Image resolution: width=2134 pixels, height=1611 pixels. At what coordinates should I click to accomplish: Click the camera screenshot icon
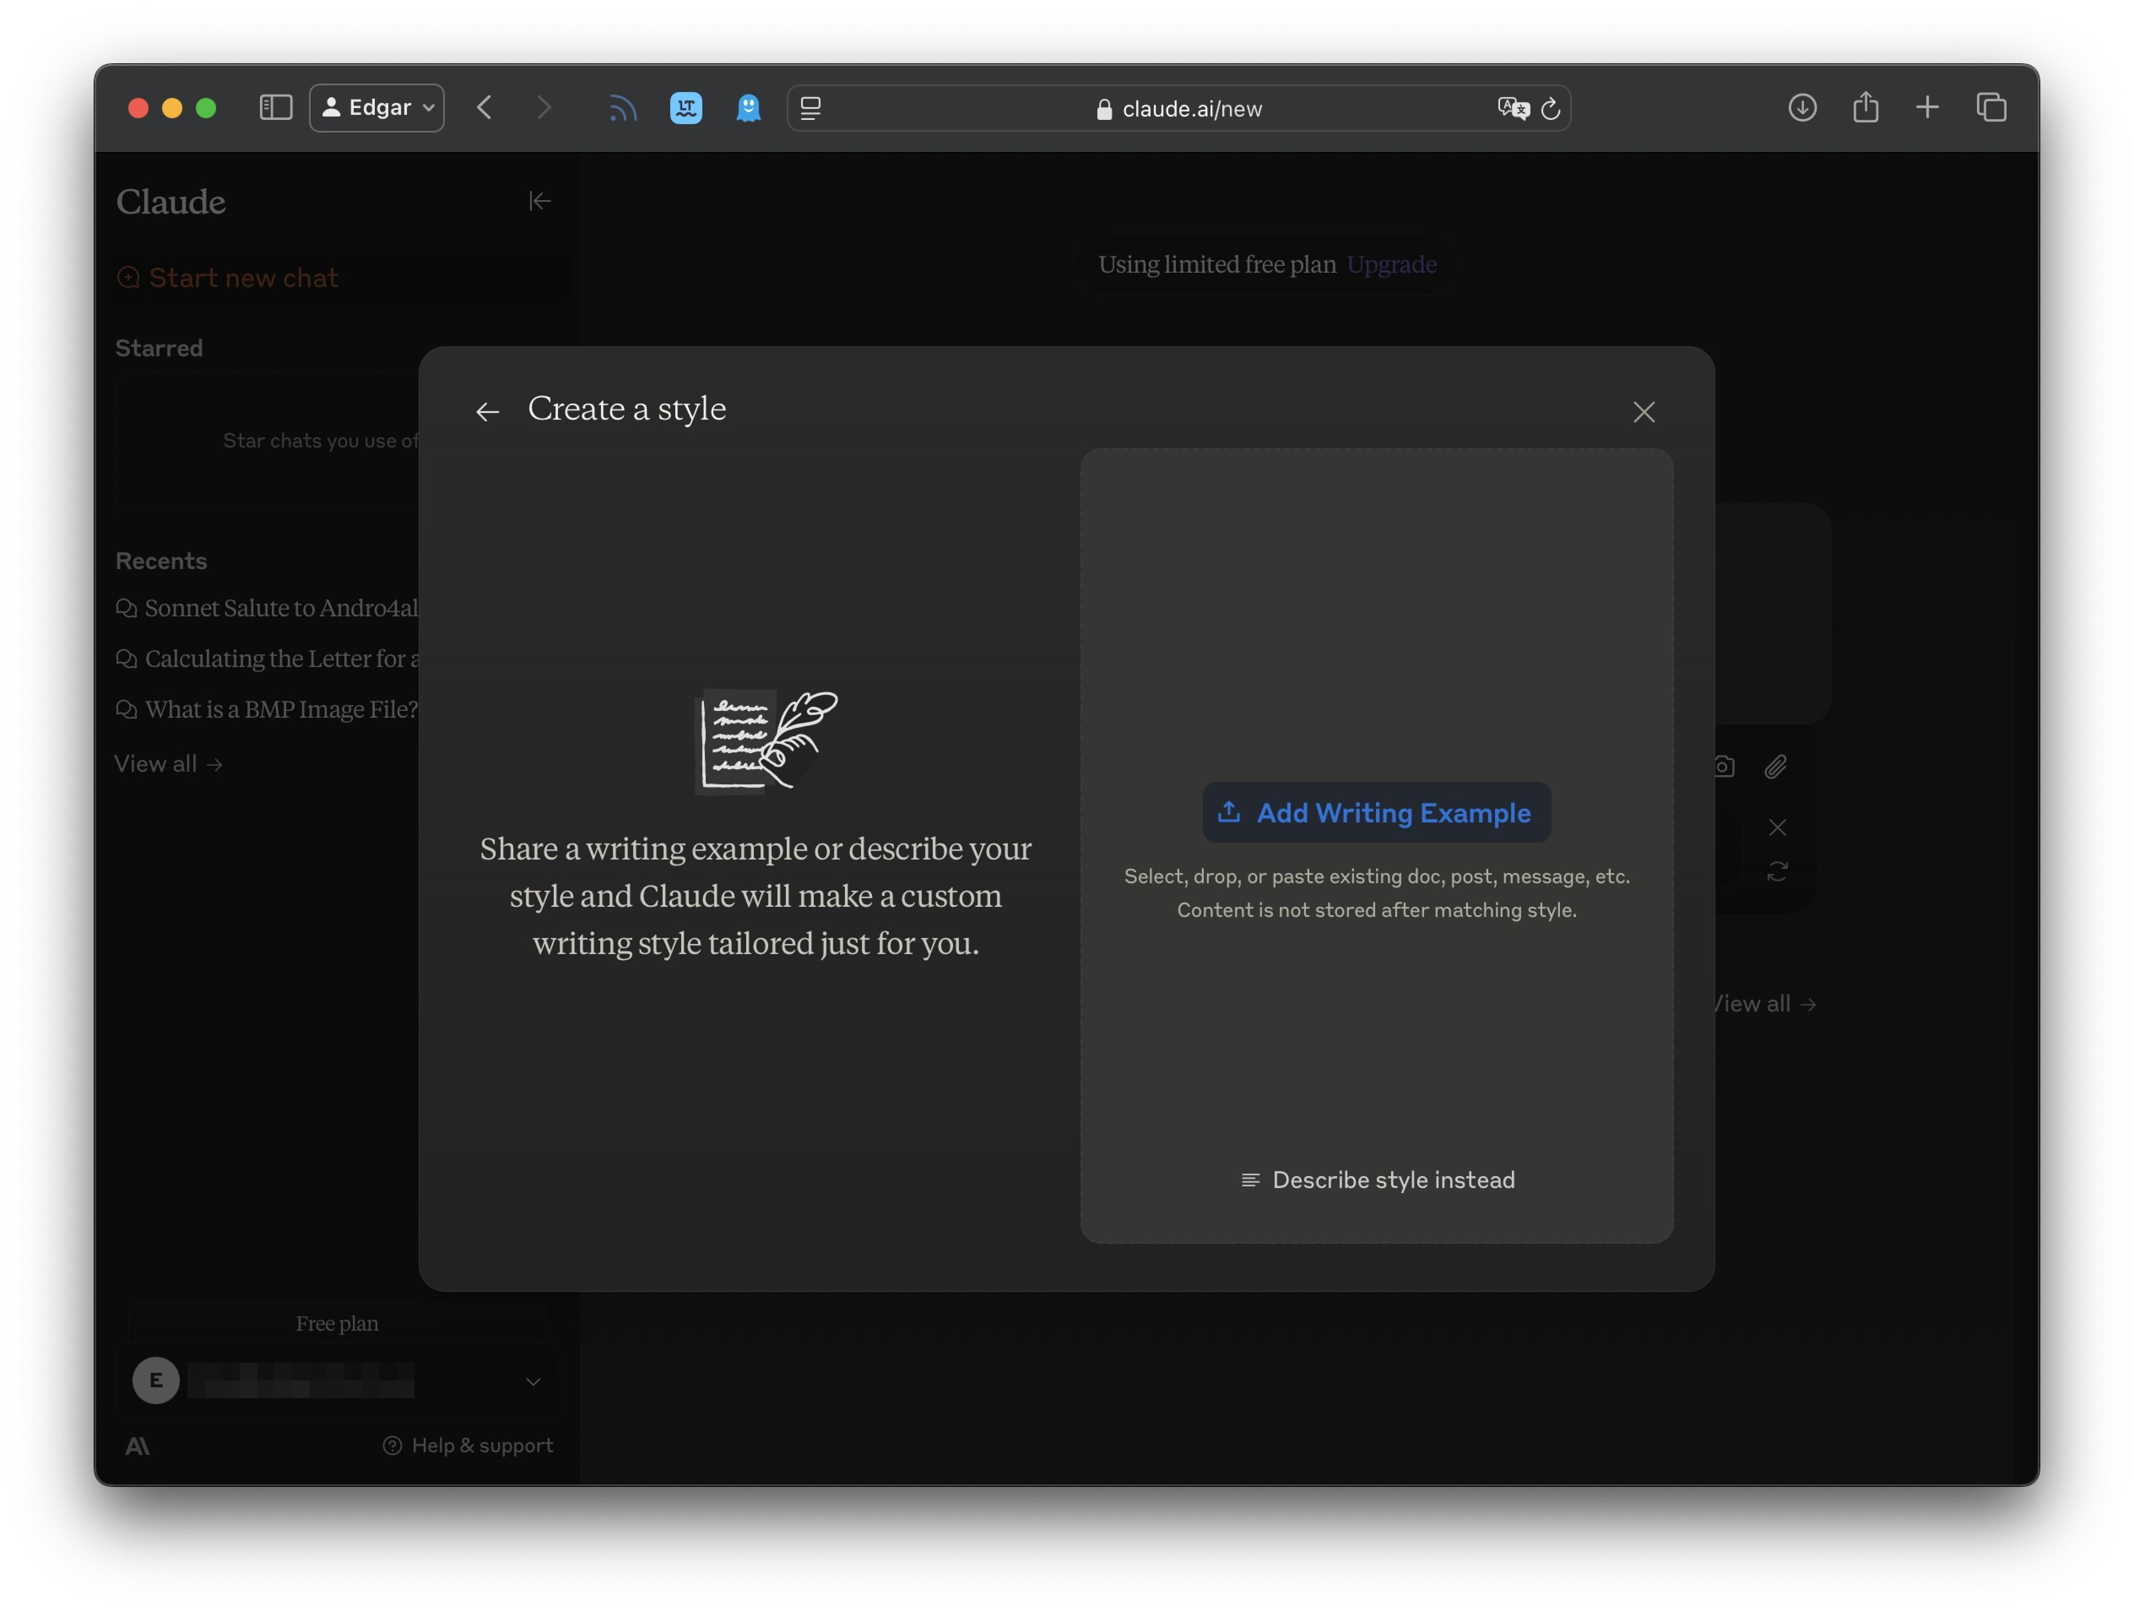pyautogui.click(x=1724, y=767)
